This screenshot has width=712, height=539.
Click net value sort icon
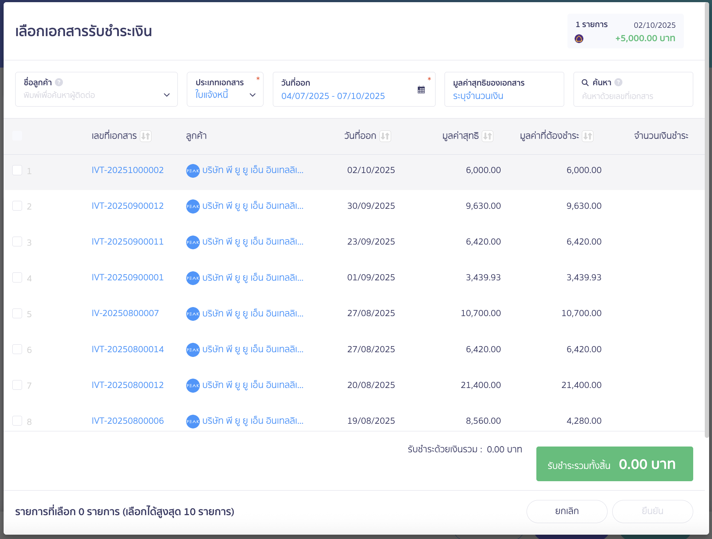[x=488, y=136]
